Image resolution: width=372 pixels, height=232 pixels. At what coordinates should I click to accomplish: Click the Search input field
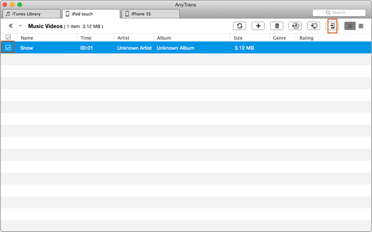[x=339, y=12]
